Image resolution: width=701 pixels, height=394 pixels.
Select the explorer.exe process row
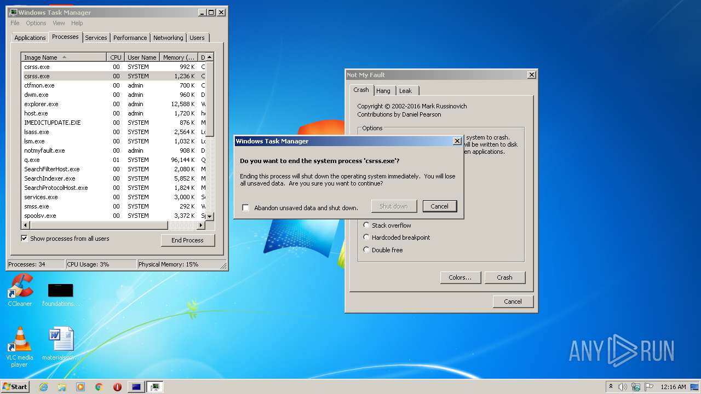(x=113, y=104)
